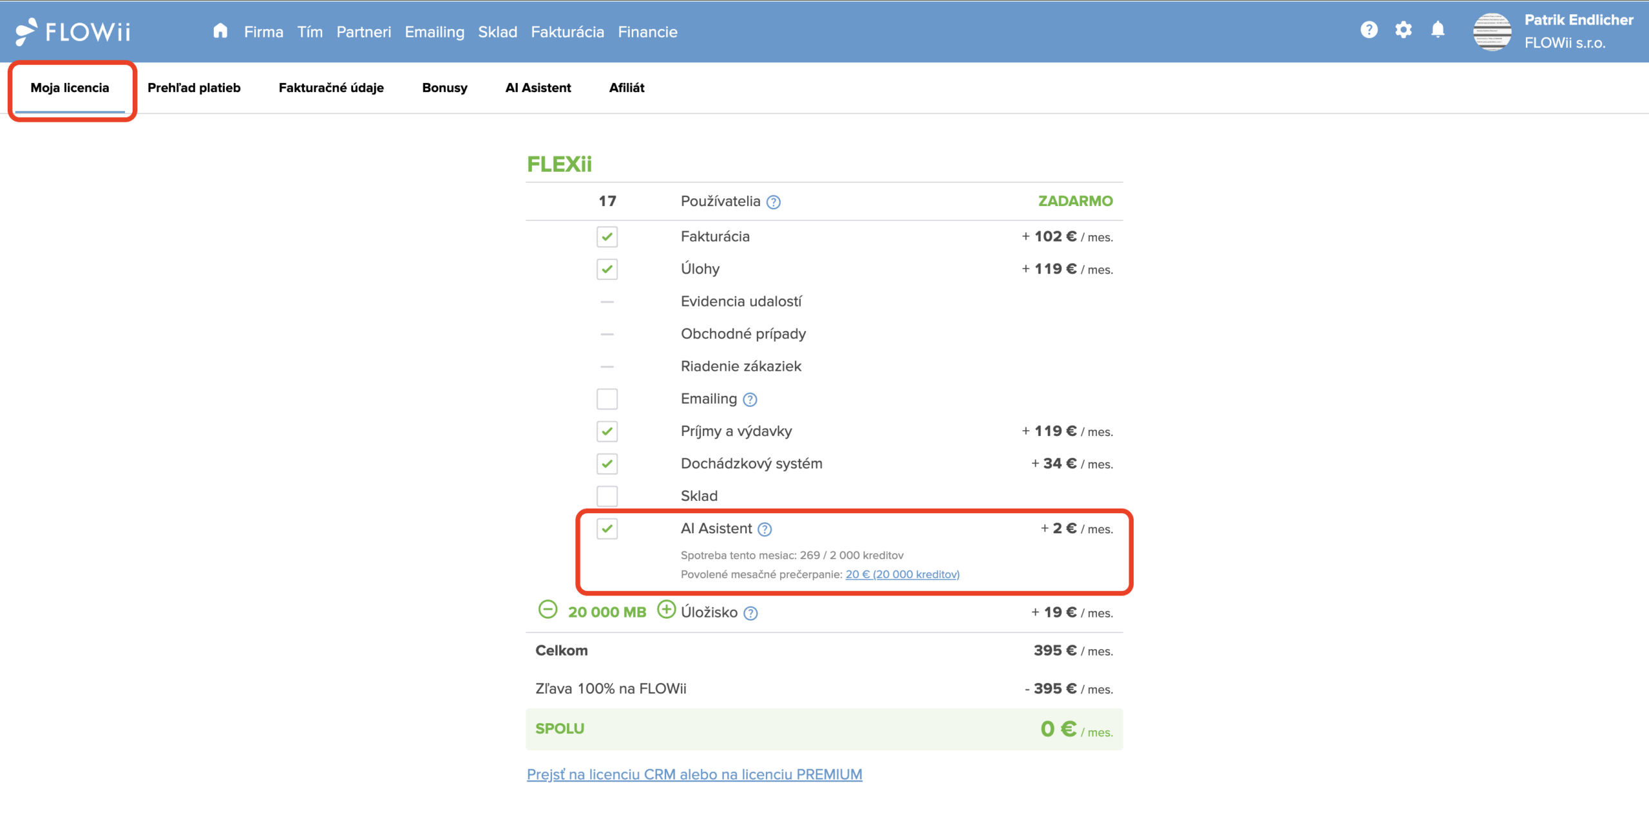This screenshot has width=1649, height=819.
Task: Click the FLOWii logo
Action: 73,31
